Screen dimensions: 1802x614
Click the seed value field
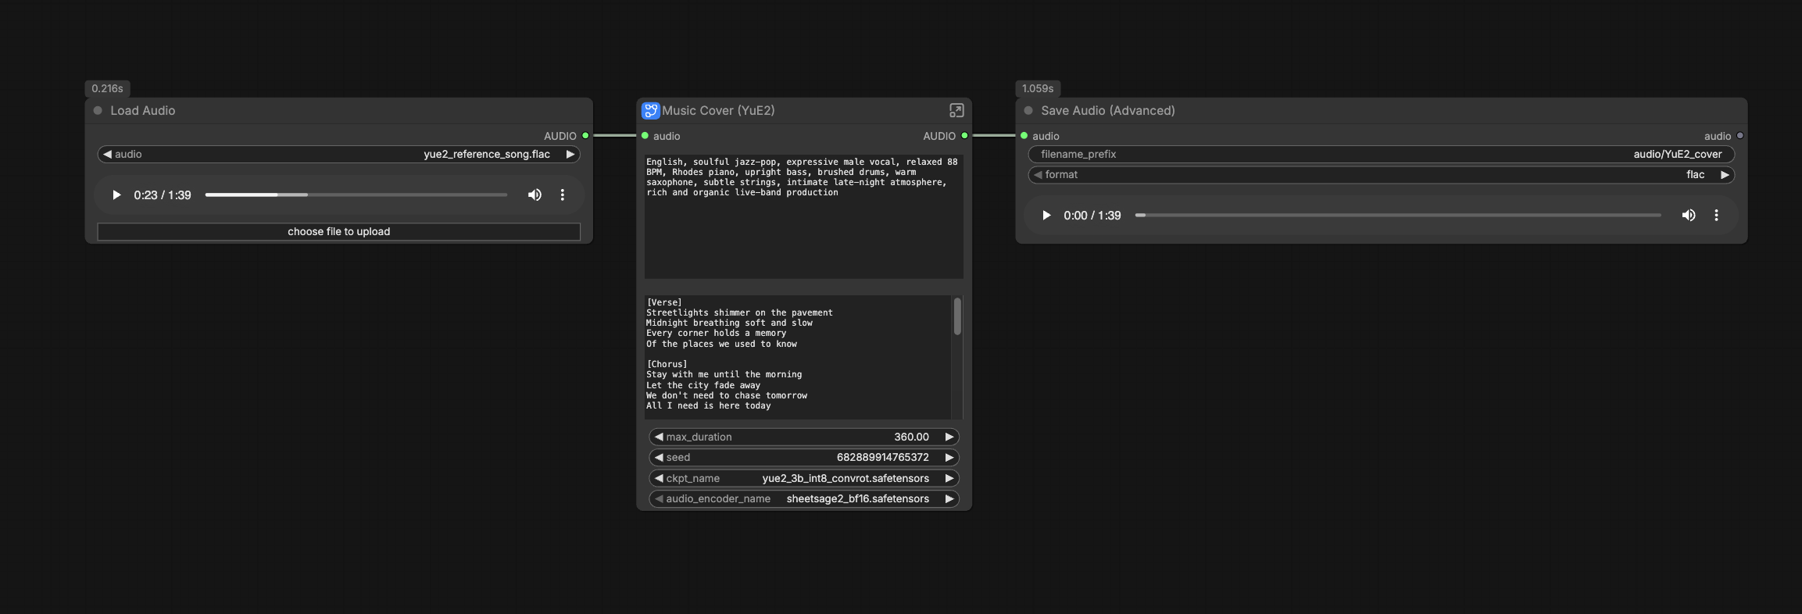click(804, 458)
